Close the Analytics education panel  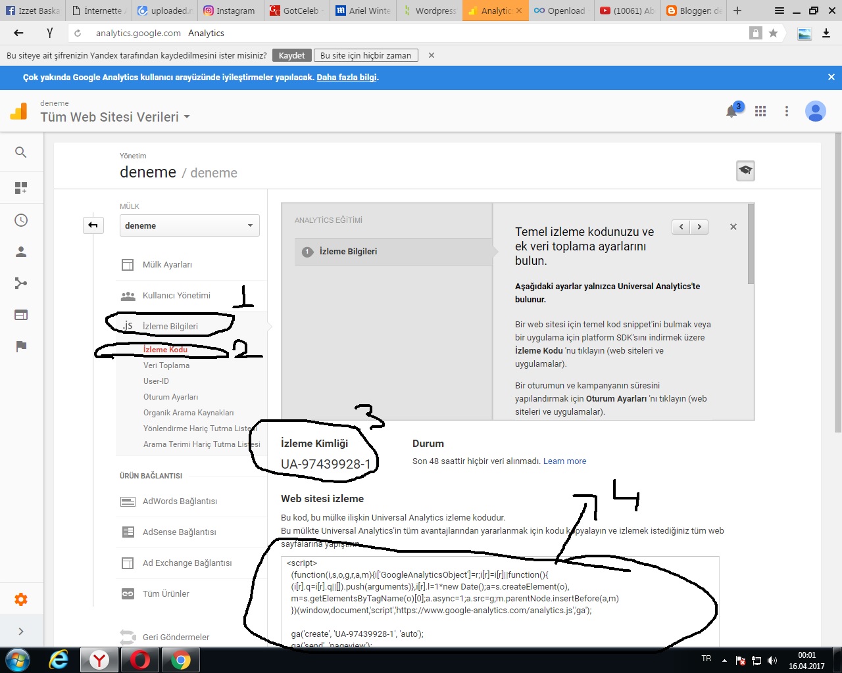pos(733,227)
